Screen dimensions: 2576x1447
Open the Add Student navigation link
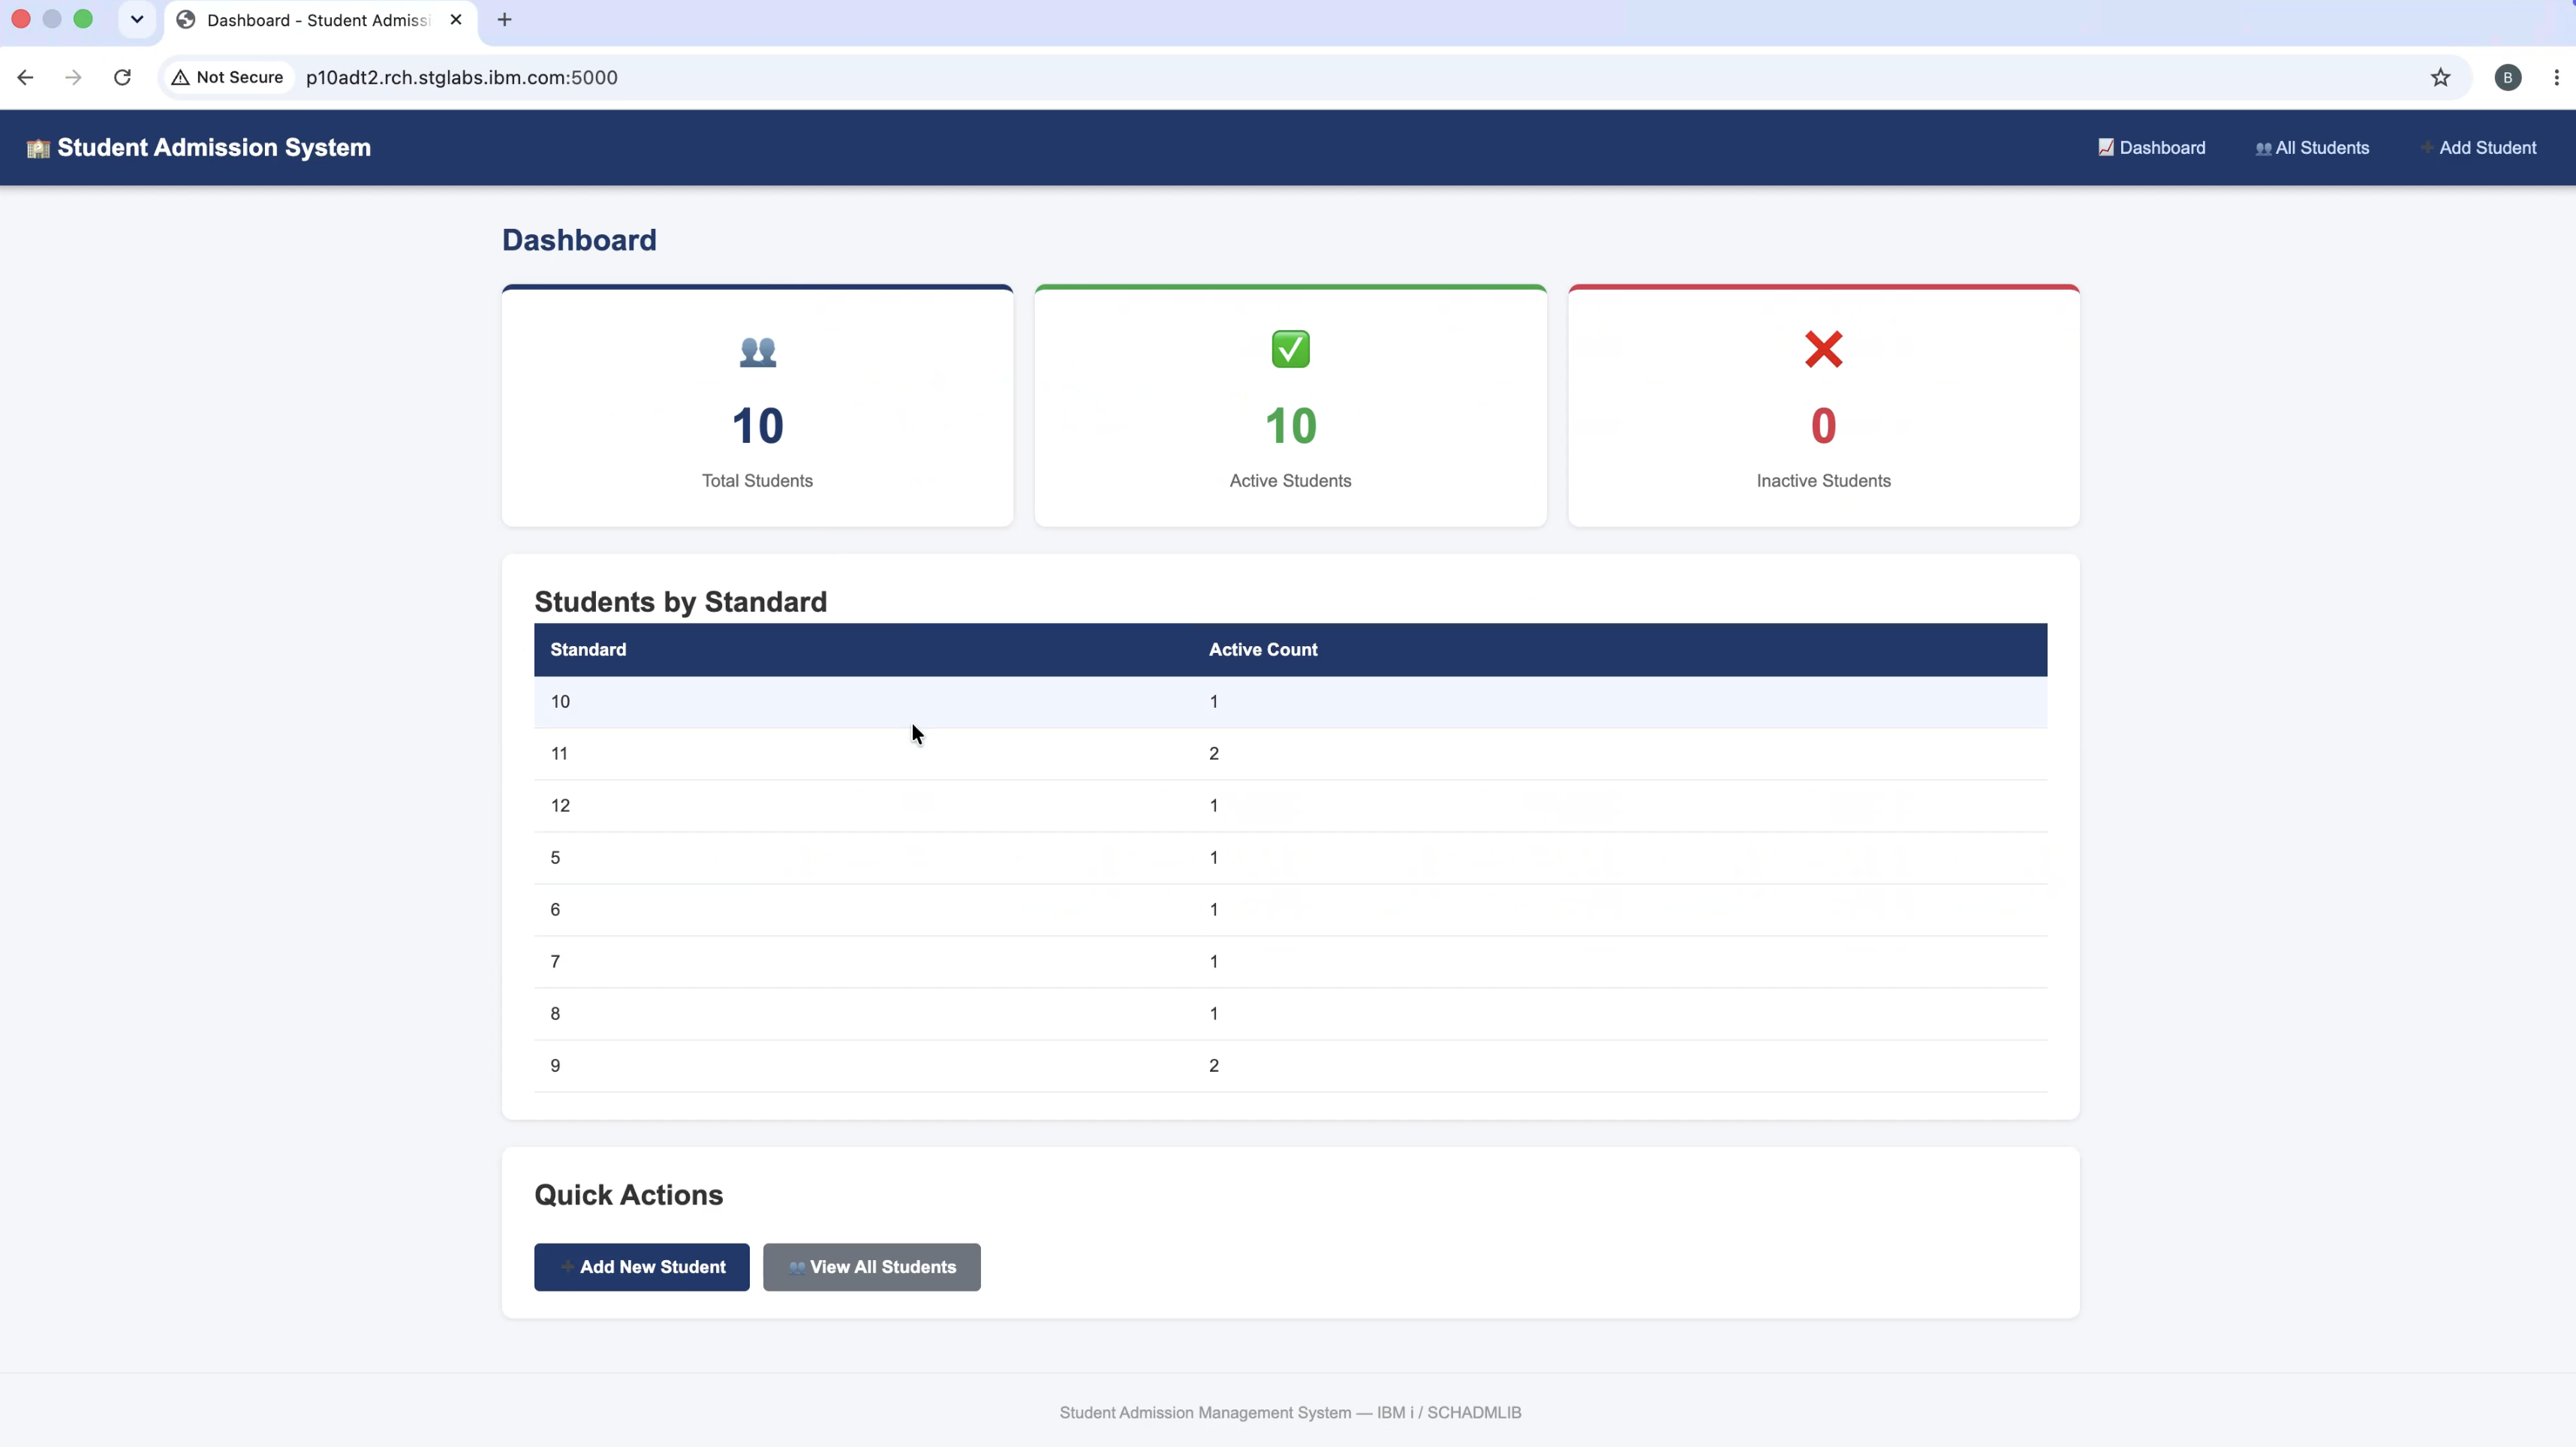click(x=2479, y=148)
